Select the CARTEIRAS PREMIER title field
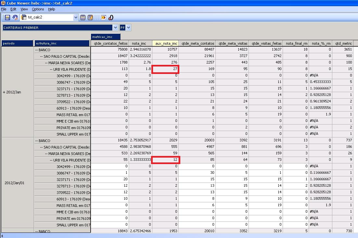The height and width of the screenshot is (238, 358). [58, 28]
